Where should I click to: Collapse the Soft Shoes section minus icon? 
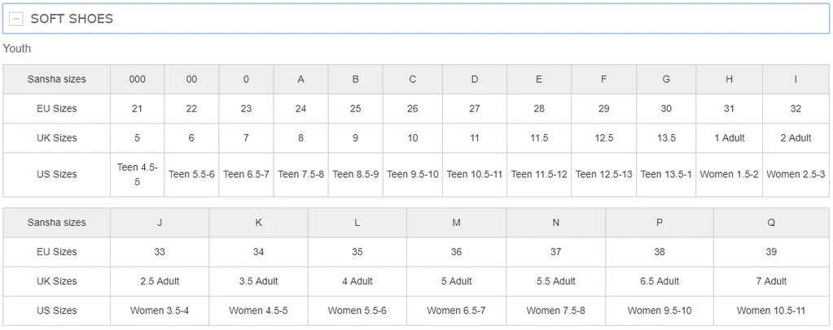[16, 19]
